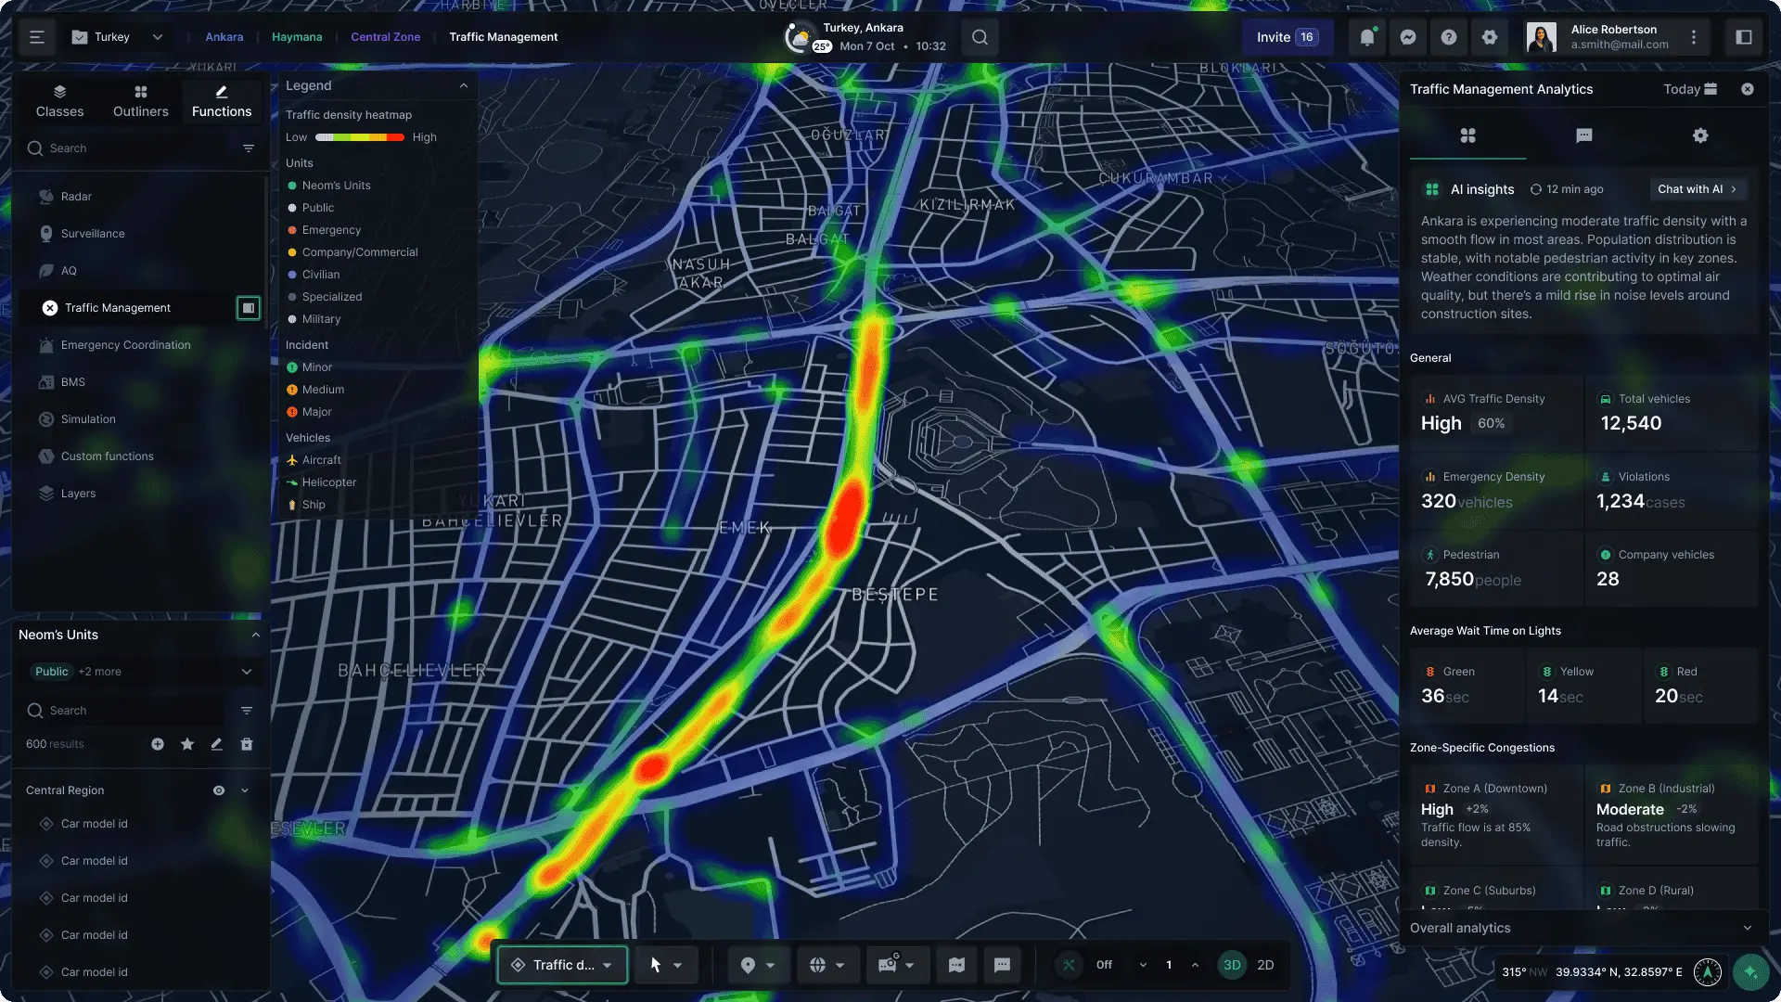1781x1002 pixels.
Task: Click the notifications bell icon
Action: [x=1366, y=37]
